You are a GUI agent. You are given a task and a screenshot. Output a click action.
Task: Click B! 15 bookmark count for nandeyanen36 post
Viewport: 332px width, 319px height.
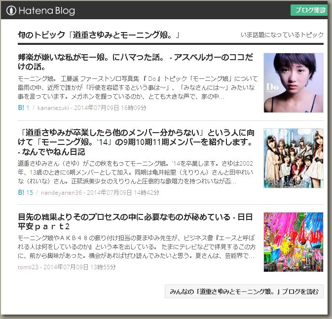26,192
